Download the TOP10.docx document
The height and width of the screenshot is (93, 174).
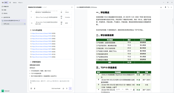[x=161, y=7]
